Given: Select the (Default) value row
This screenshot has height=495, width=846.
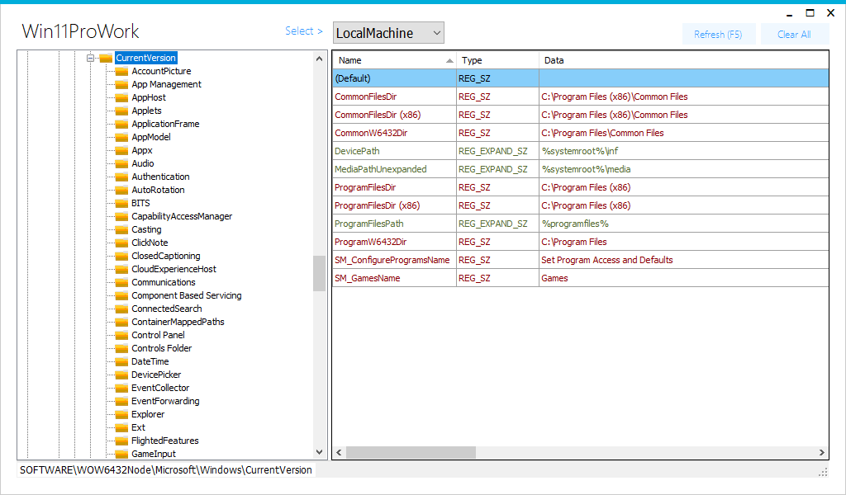Looking at the screenshot, I should coord(581,78).
